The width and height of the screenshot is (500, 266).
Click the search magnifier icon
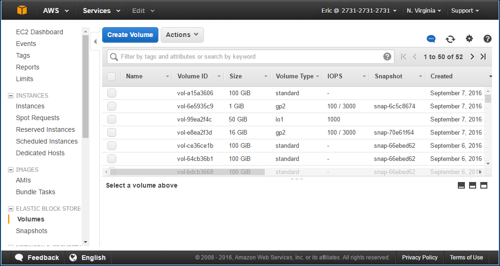(114, 57)
